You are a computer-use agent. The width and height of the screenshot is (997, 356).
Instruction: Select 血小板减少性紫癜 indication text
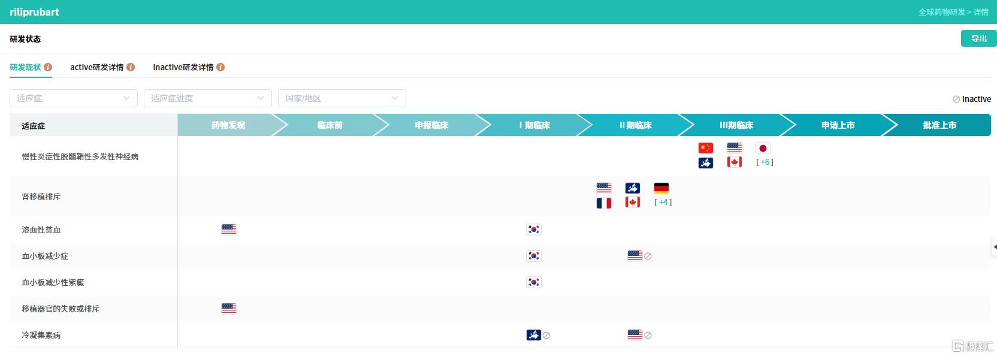[53, 282]
